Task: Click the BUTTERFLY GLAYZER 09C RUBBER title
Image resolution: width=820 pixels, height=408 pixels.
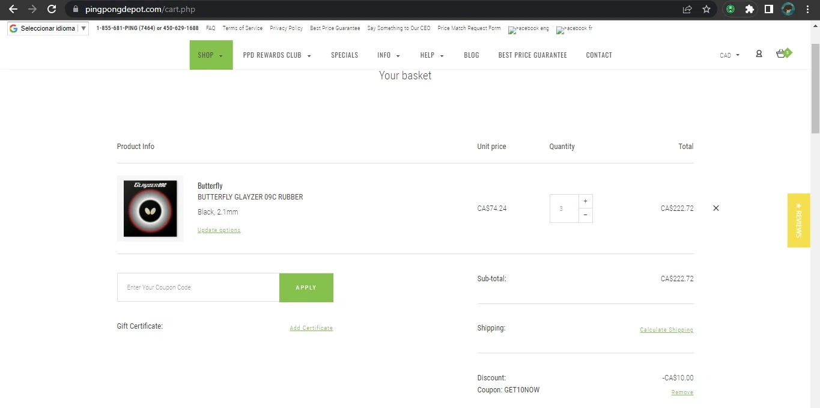Action: click(x=251, y=197)
